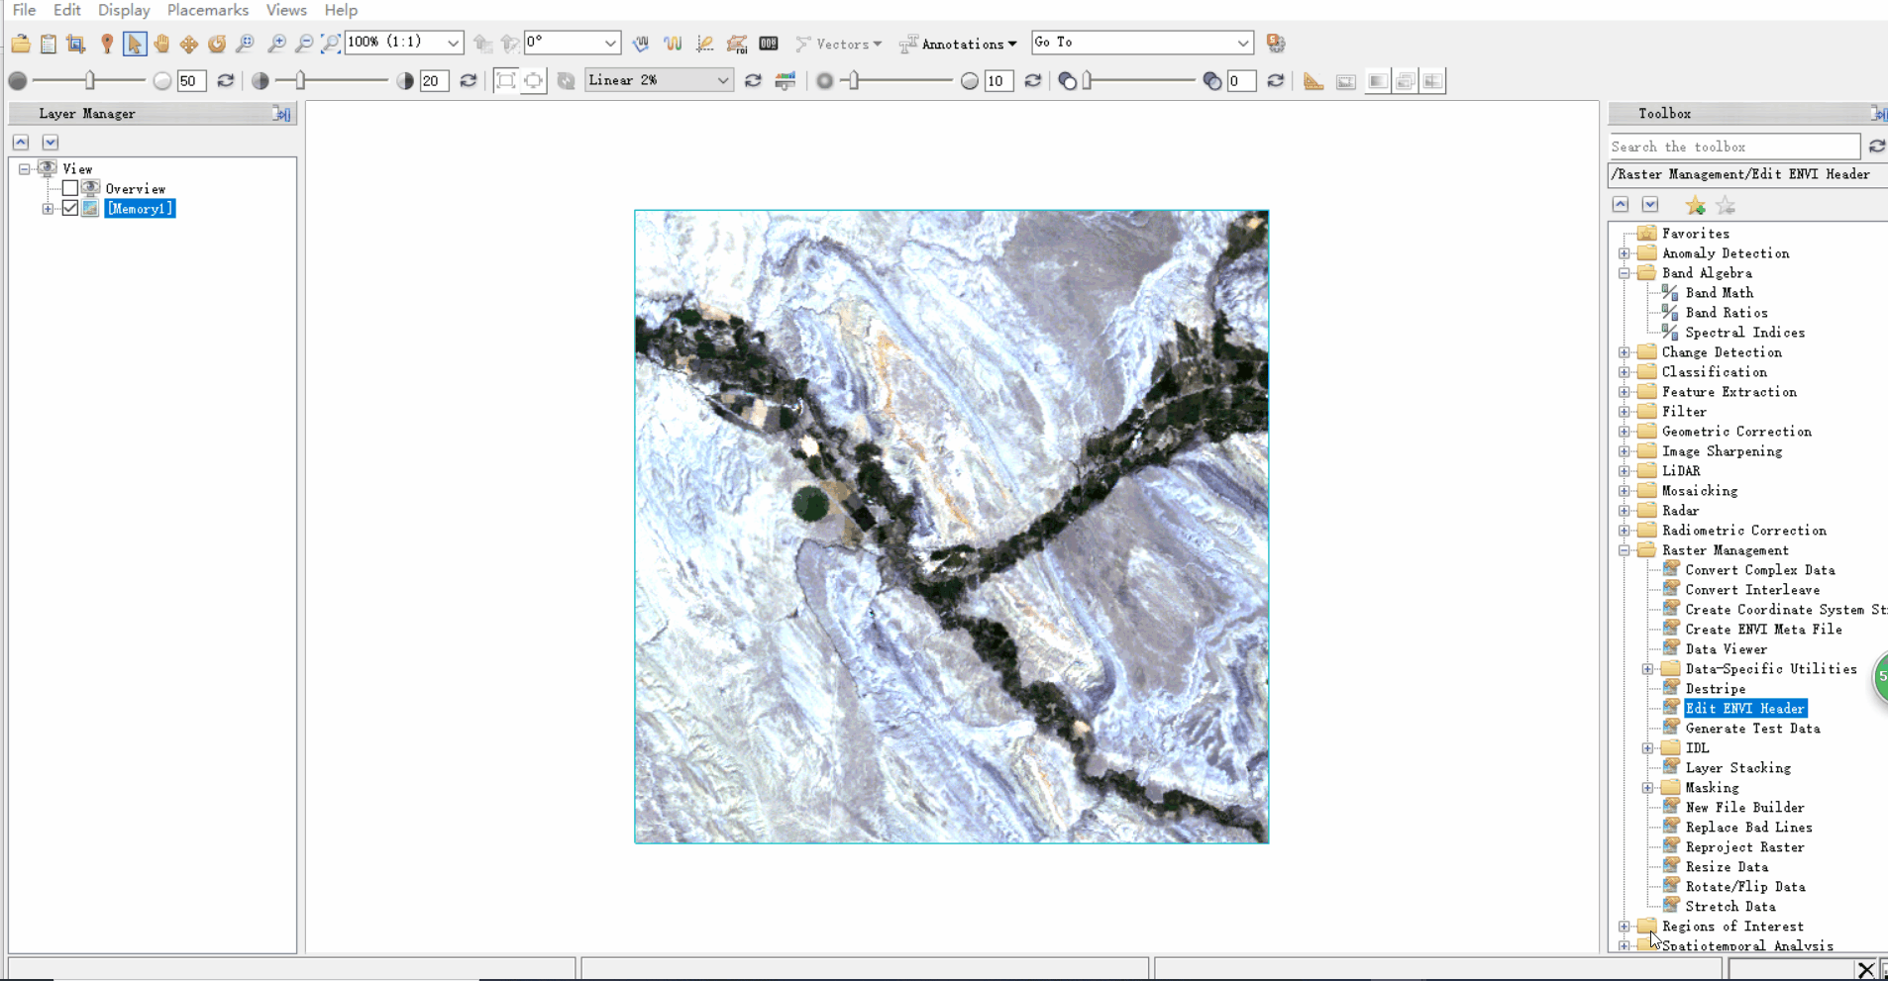Open the Annotations dropdown menu

[959, 44]
